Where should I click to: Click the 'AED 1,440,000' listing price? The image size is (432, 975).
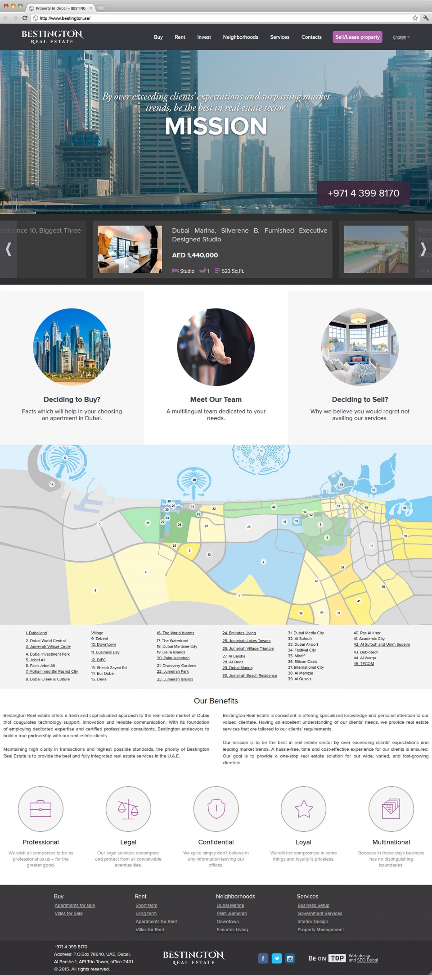195,255
